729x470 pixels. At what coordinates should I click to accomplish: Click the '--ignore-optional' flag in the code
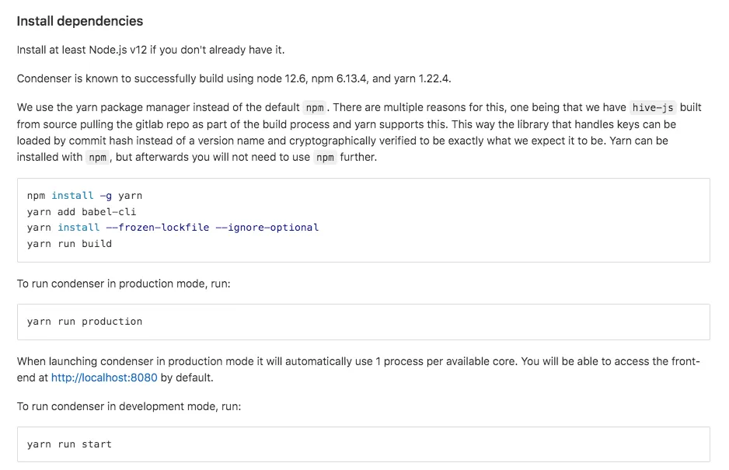[x=267, y=228]
